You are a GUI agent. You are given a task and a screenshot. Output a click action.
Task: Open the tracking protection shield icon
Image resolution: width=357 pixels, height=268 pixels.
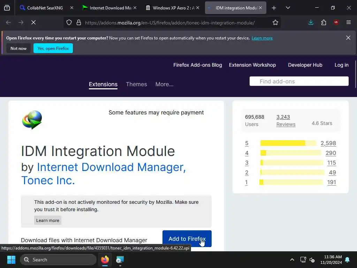coord(69,23)
